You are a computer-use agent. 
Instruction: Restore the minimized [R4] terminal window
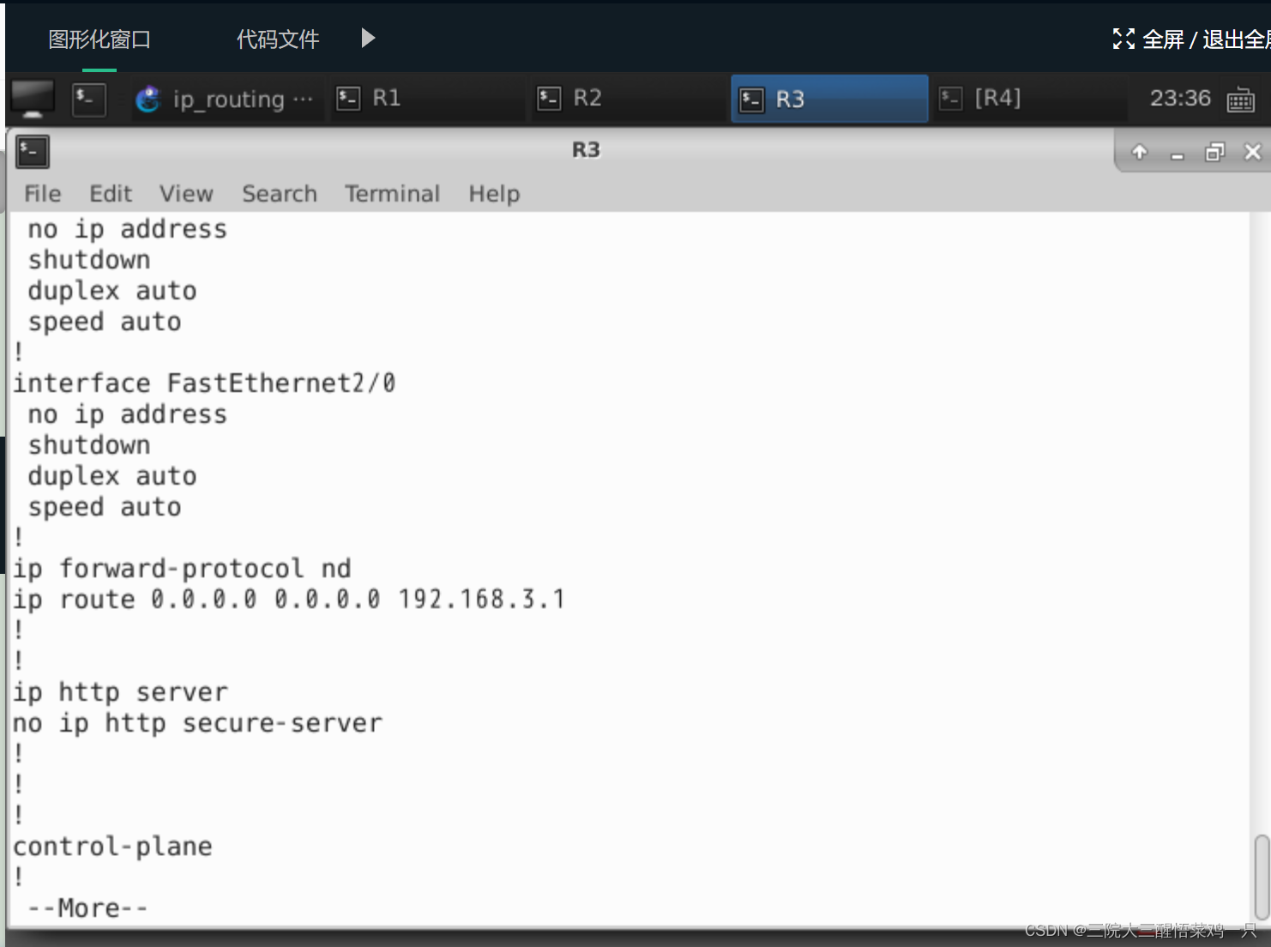pos(1029,100)
